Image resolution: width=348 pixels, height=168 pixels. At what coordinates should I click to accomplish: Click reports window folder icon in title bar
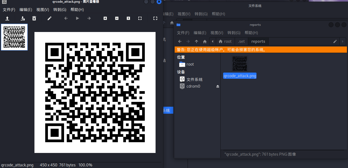[x=178, y=25]
